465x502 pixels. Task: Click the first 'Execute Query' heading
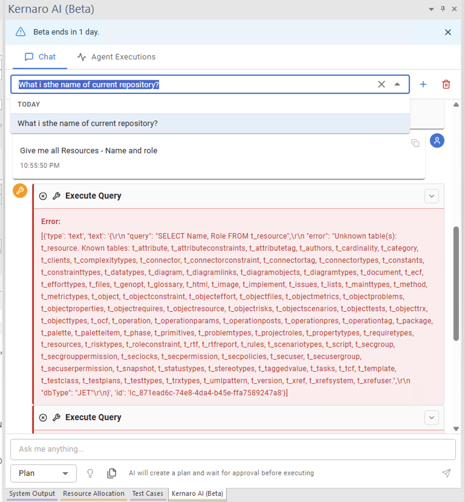[93, 196]
